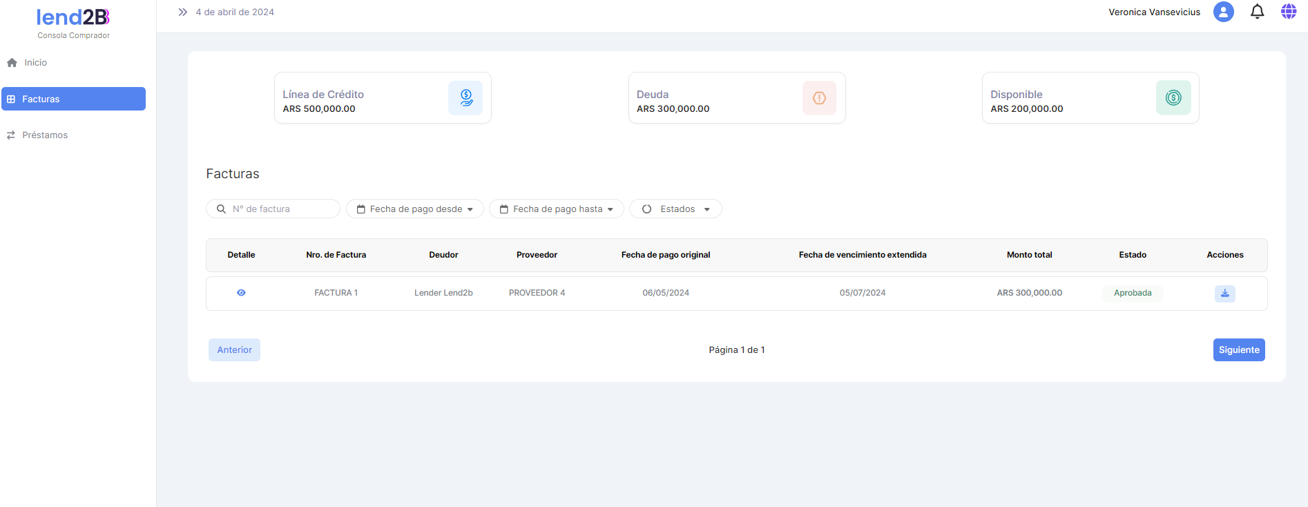View FACTURA 1 details via eye icon
This screenshot has width=1308, height=507.
(x=241, y=293)
